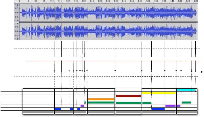Click the arrowhead at the time axis end
Viewport: 204px width, 117px height.
[x=202, y=72]
